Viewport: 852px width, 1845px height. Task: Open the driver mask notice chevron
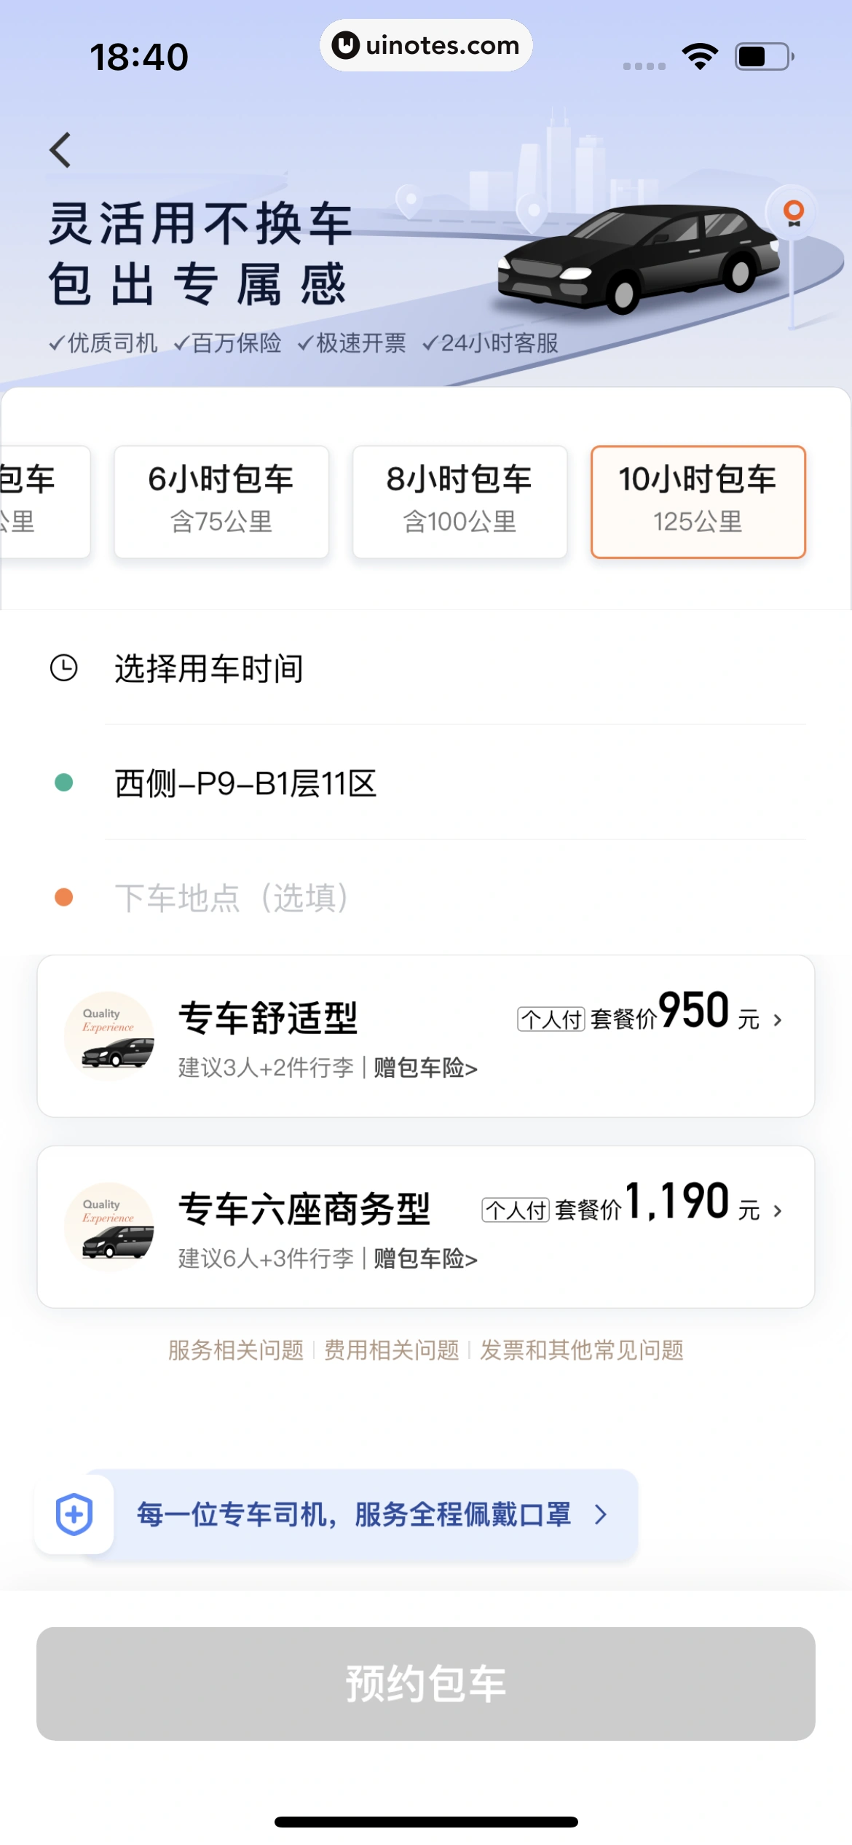tap(601, 1515)
